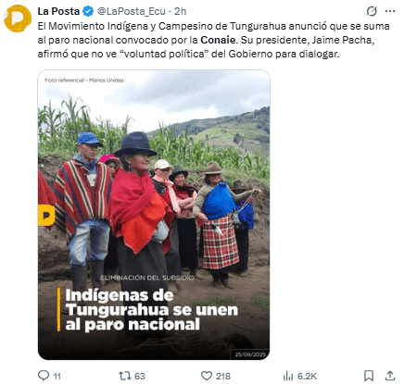
Task: Open the tweet's attached image
Action: point(154,215)
